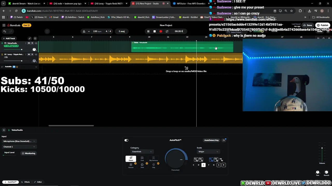
Task: Select the Classic AutoPitch preset
Action: point(131,159)
